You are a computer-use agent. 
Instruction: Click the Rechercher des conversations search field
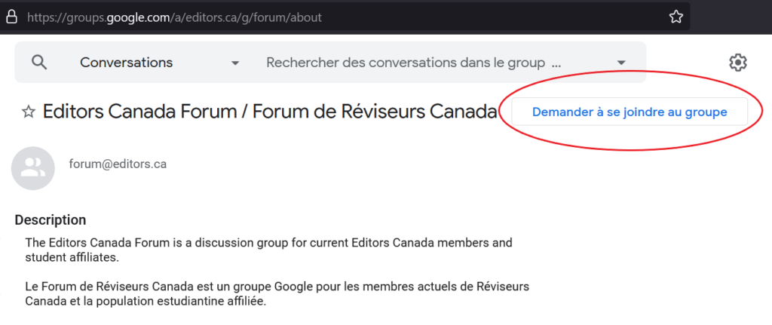[x=414, y=63]
